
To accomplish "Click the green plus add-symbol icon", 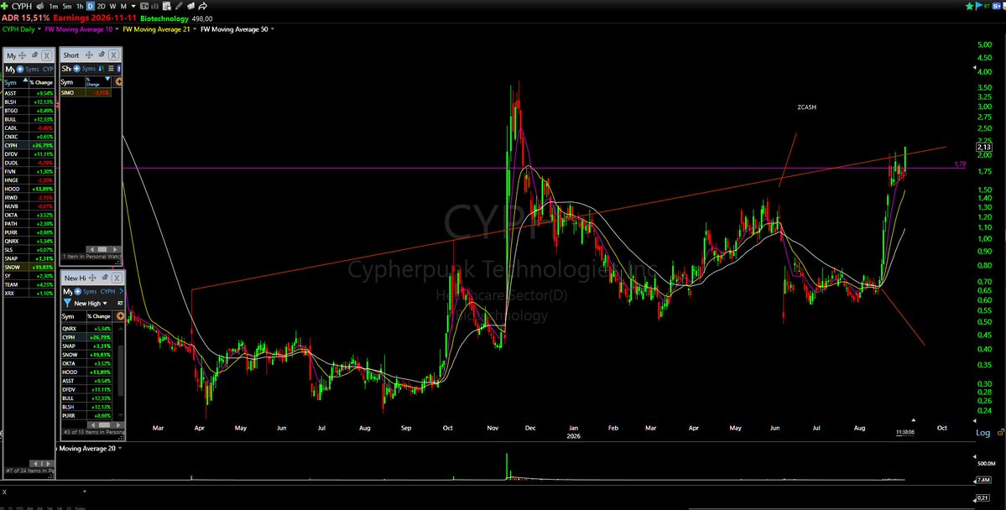I will pyautogui.click(x=4, y=7).
